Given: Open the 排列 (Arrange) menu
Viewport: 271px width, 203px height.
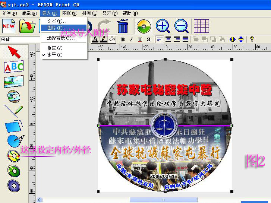Looking at the screenshot, I should (89, 13).
